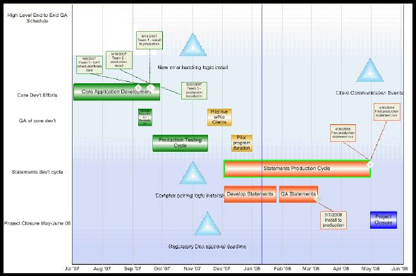Select the Statements Production Cycle bar
The height and width of the screenshot is (276, 416).
[x=297, y=169]
